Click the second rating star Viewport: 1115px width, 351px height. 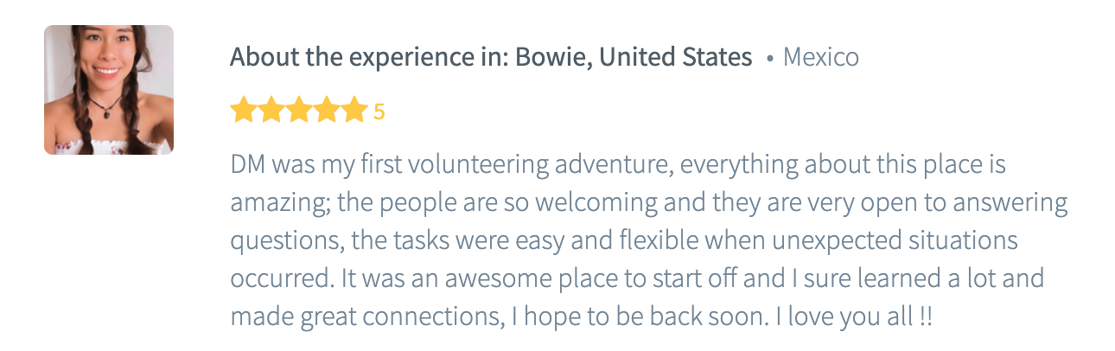pyautogui.click(x=271, y=112)
